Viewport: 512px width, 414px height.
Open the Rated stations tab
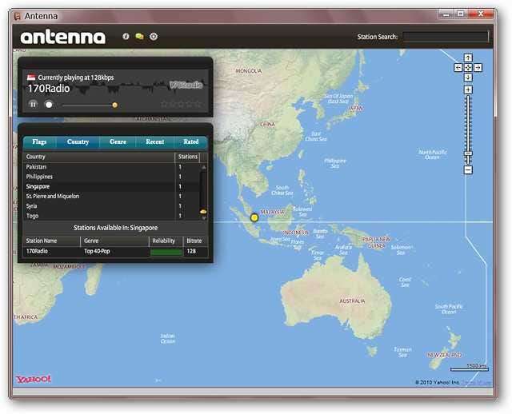pyautogui.click(x=191, y=141)
